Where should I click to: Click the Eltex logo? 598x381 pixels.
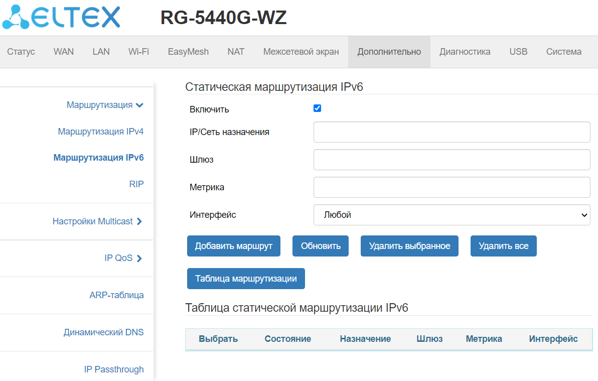click(x=61, y=17)
